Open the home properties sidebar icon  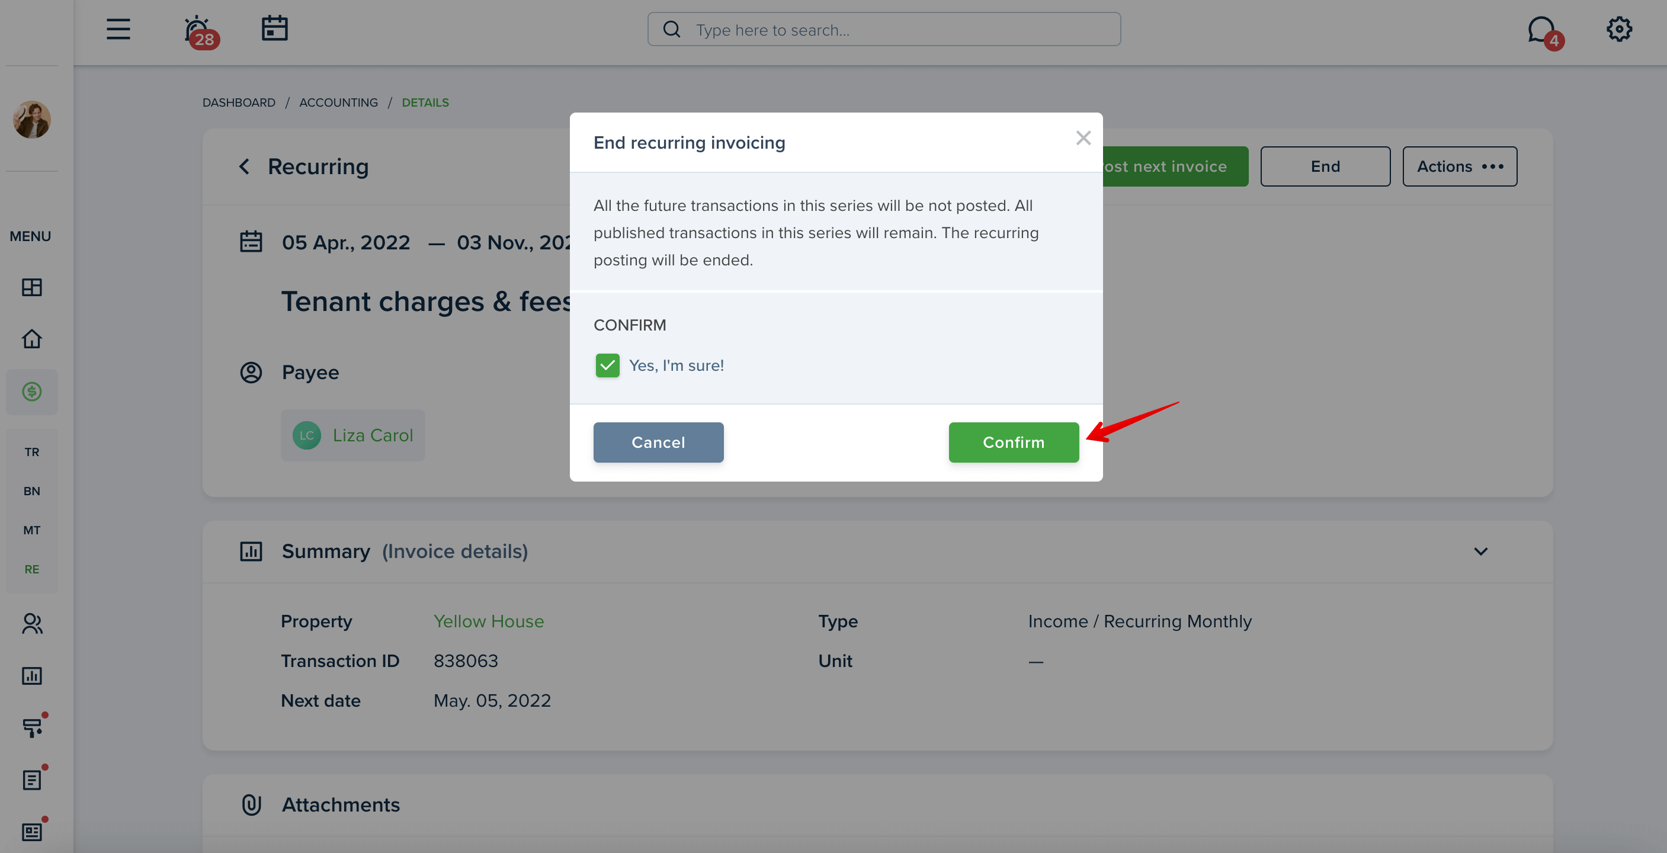point(32,338)
